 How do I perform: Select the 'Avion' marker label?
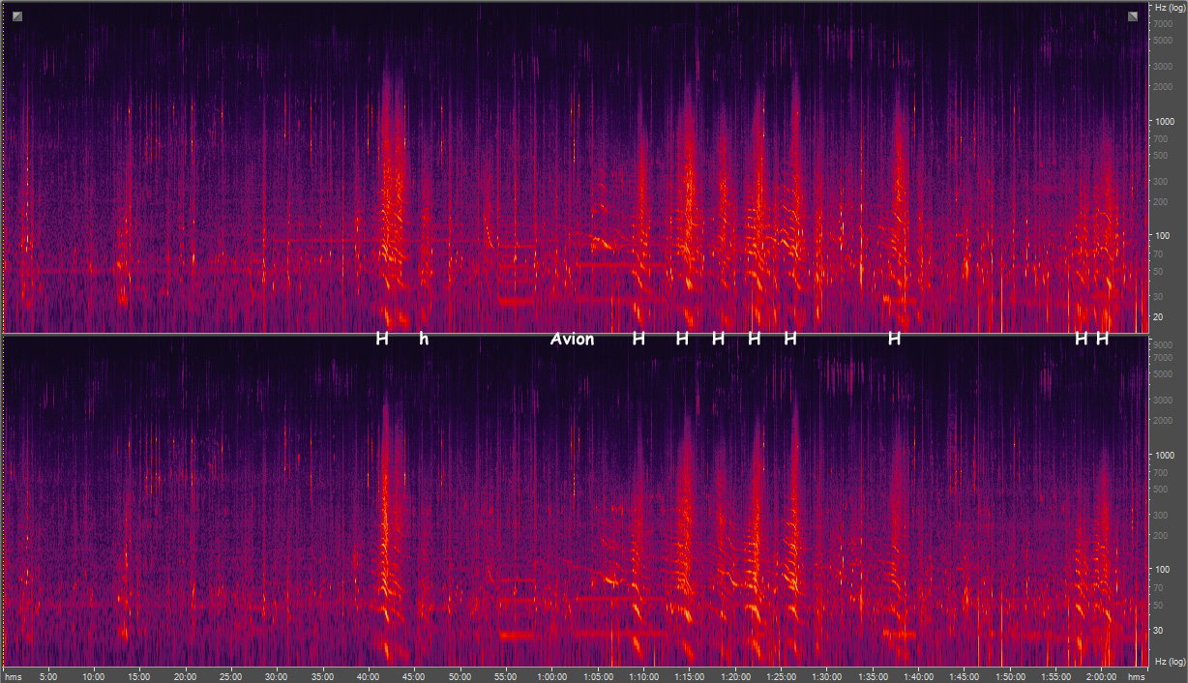click(572, 339)
